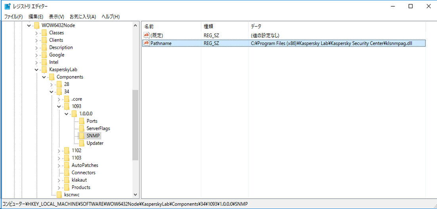The image size is (437, 209).
Task: Click the 1.0.0.0 folder icon
Action: point(74,114)
